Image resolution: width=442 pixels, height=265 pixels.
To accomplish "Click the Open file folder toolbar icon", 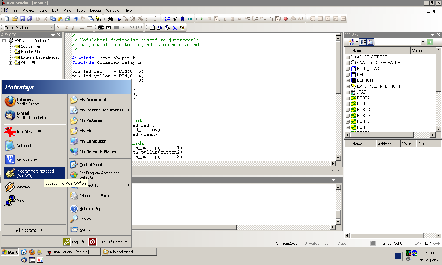I will 15,19.
